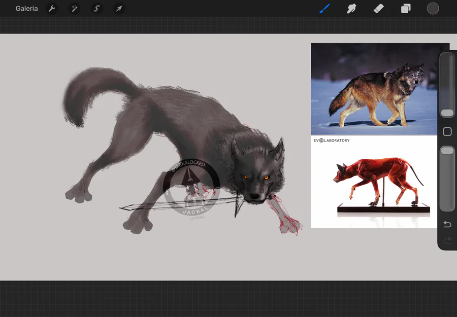
Task: Return to the Galeria
Action: [x=26, y=9]
